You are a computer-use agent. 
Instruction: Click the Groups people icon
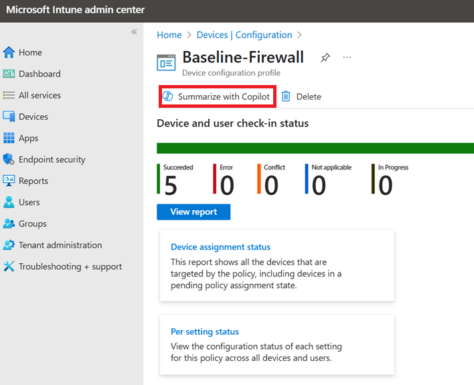pyautogui.click(x=9, y=224)
